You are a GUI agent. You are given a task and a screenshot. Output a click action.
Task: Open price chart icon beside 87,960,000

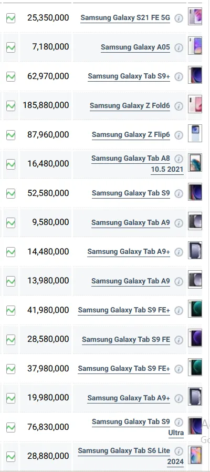[x=11, y=135]
